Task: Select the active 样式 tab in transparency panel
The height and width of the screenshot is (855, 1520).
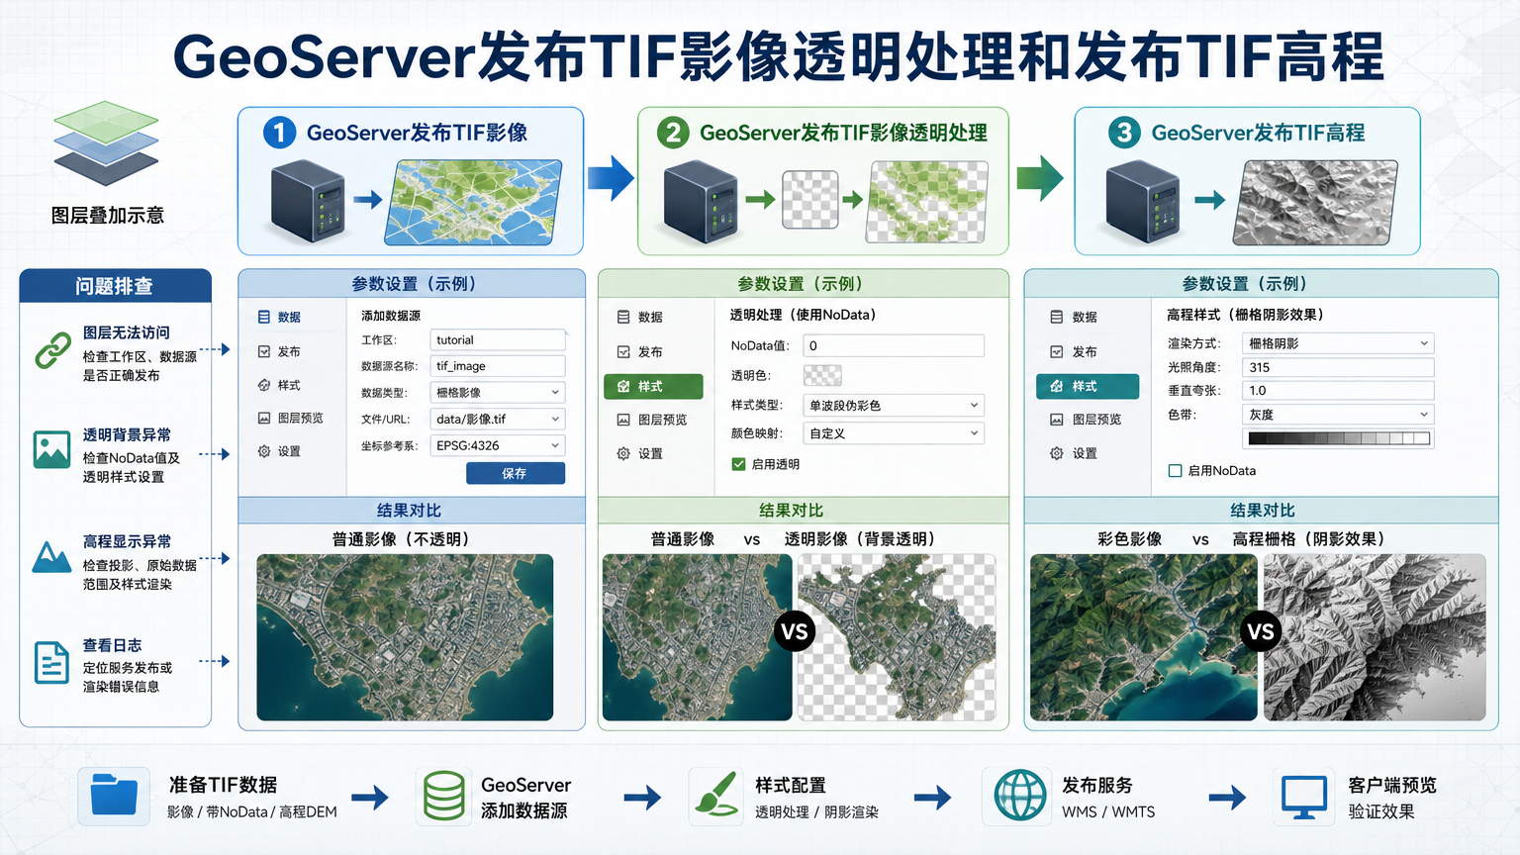Action: click(653, 386)
